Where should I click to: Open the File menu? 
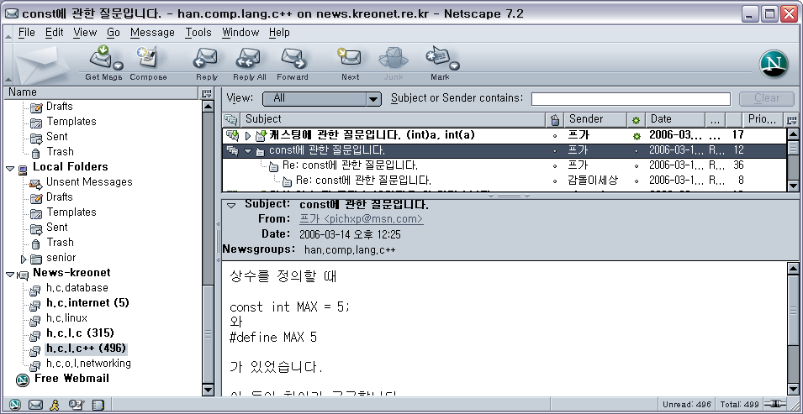[x=27, y=33]
